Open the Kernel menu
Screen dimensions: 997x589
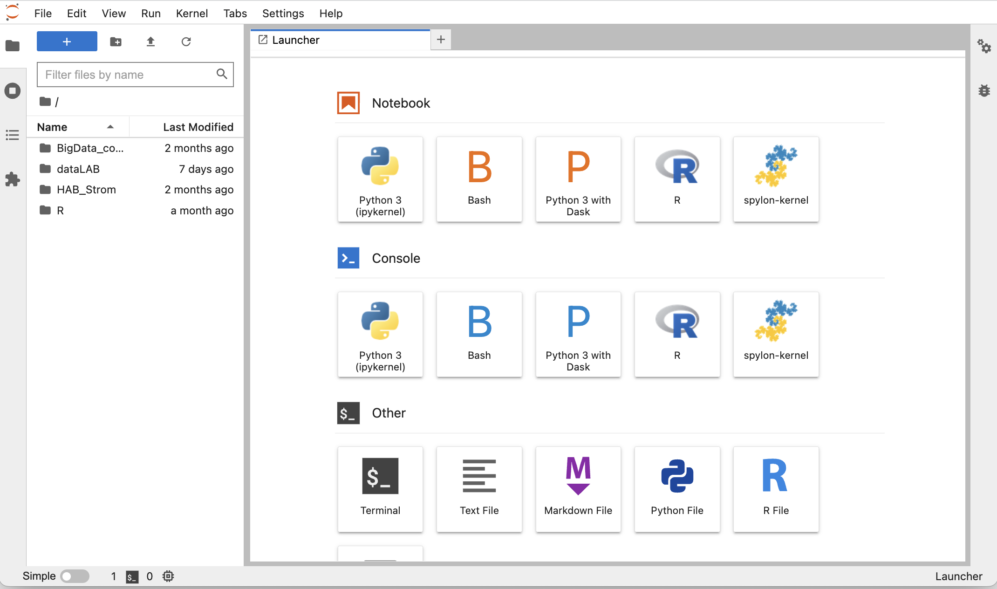[192, 14]
